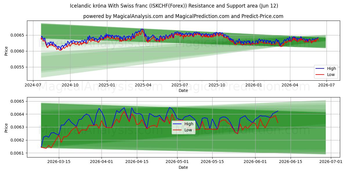The image size is (348, 174).
Task: Click the top chart's 'Price' axis label
Action: pos(6,50)
